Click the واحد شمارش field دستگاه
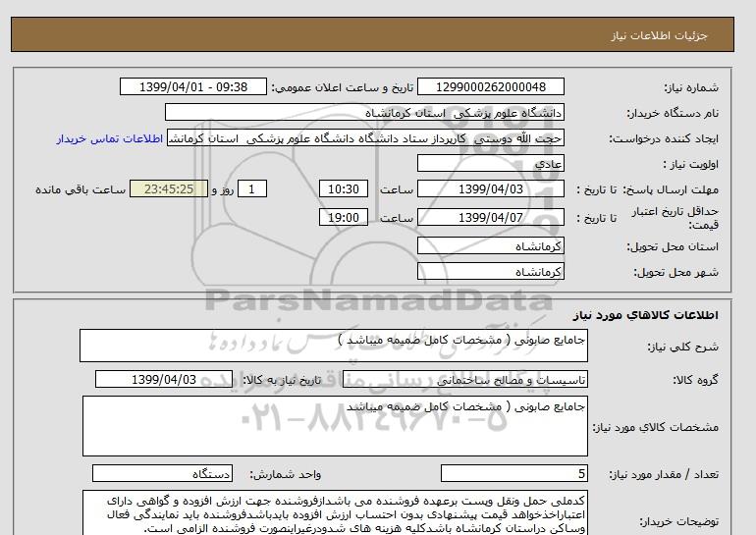The width and height of the screenshot is (756, 535). pyautogui.click(x=162, y=473)
